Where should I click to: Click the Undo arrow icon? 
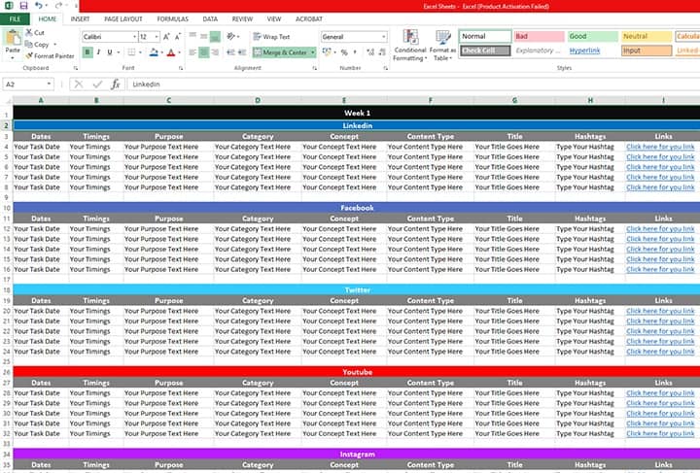(x=37, y=6)
